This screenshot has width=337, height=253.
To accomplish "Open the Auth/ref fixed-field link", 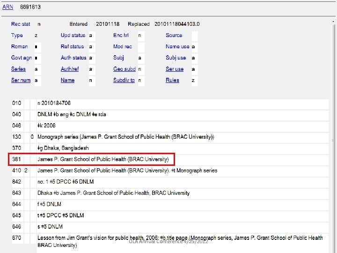I will click(70, 69).
